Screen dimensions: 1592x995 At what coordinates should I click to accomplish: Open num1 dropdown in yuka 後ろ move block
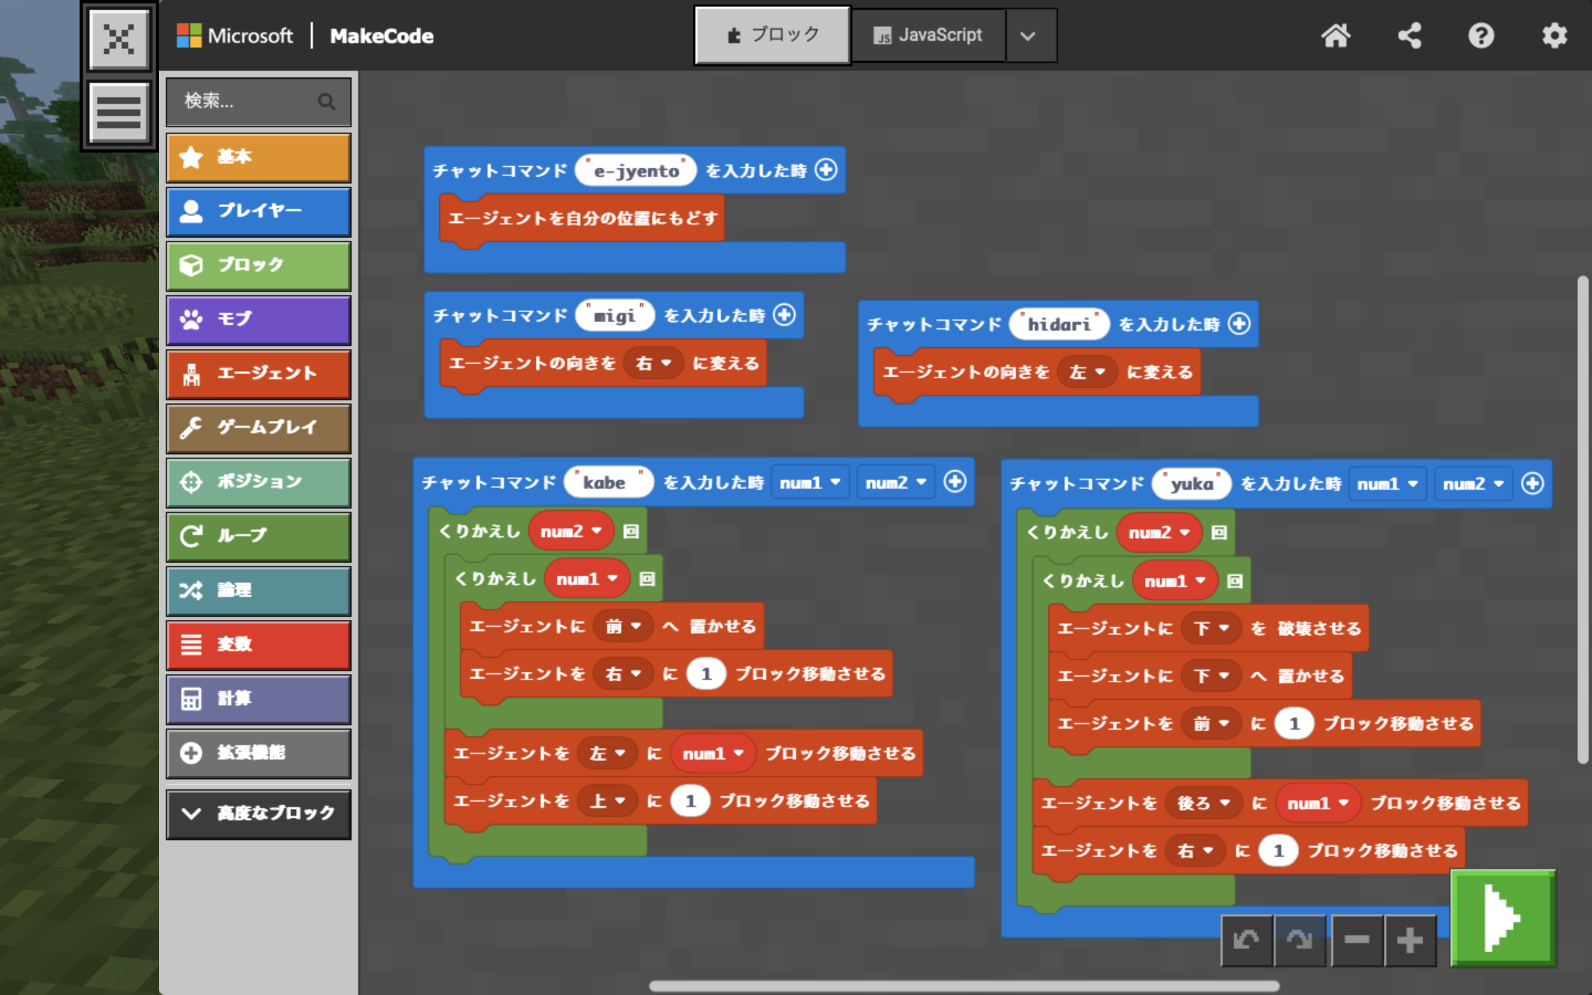(x=1318, y=803)
